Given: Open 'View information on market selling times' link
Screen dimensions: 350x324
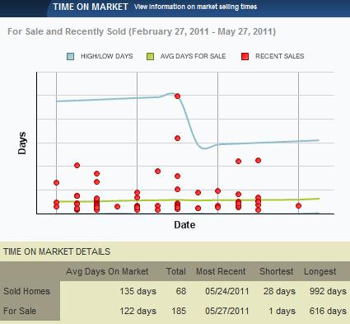Looking at the screenshot, I should point(196,7).
